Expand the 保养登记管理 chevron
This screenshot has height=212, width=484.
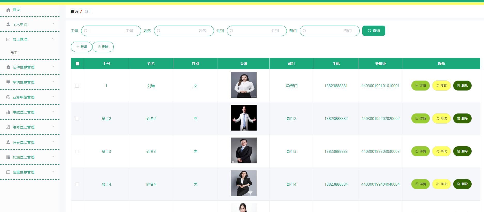(53, 142)
